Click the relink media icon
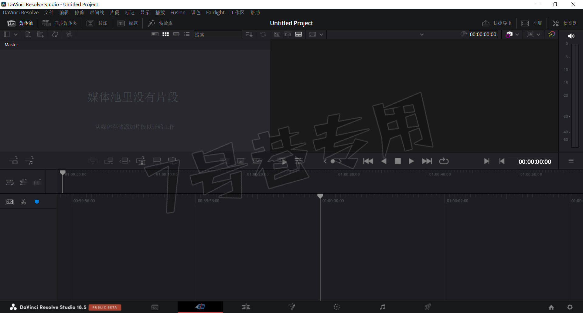 pyautogui.click(x=69, y=34)
